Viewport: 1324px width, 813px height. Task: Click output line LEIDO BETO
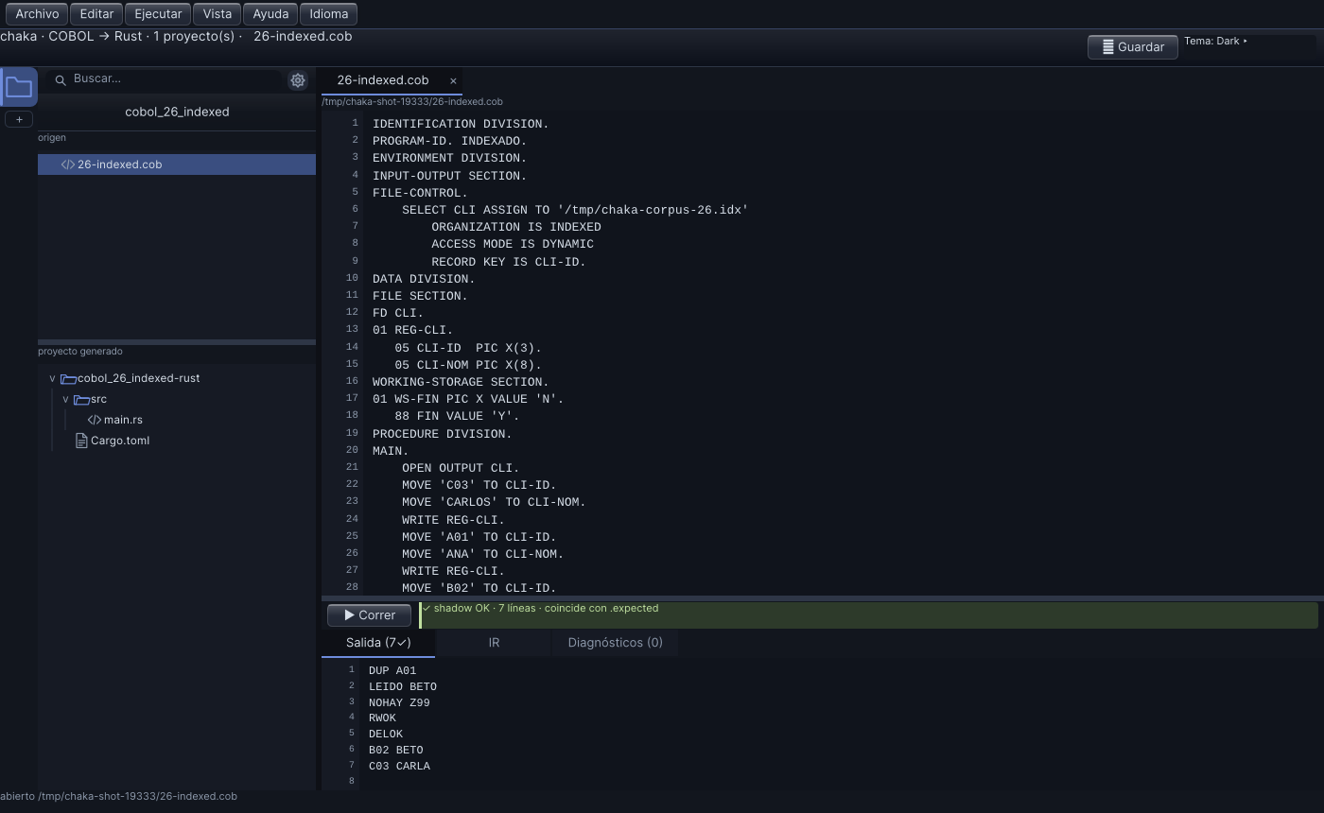point(403,687)
